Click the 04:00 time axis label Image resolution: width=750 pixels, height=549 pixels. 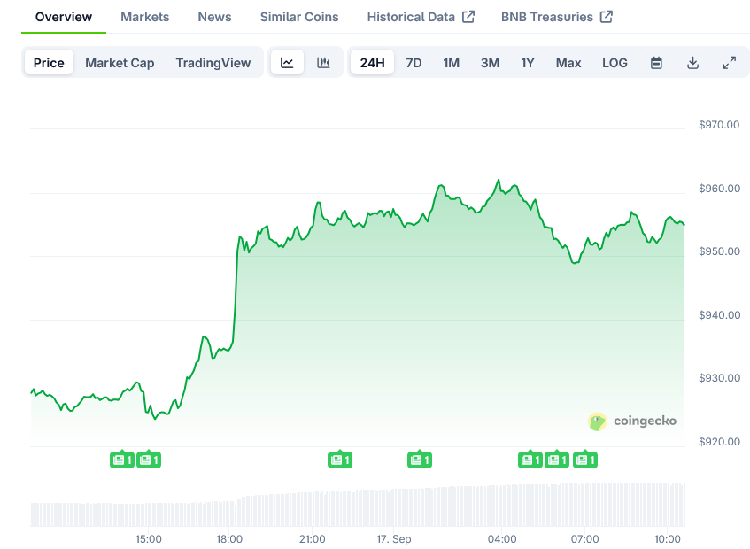(502, 539)
